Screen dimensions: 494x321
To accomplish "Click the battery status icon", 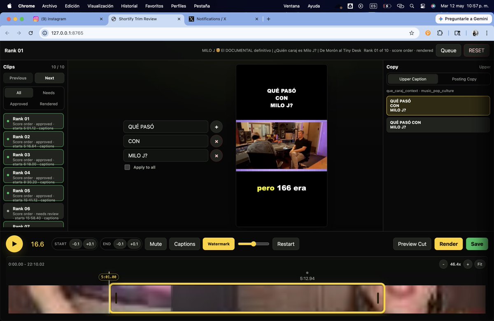I will (x=387, y=6).
